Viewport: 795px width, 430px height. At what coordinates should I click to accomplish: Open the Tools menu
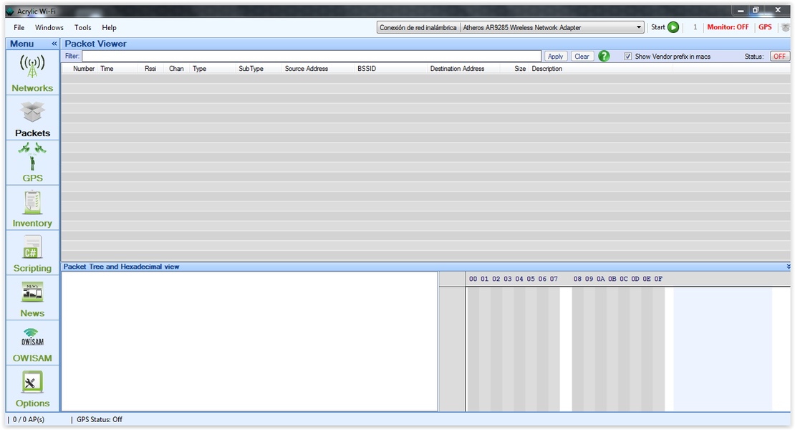[83, 27]
